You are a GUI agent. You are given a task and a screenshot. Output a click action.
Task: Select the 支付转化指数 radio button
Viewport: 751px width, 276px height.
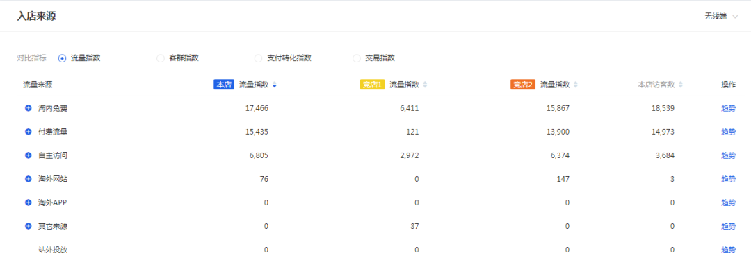(258, 58)
